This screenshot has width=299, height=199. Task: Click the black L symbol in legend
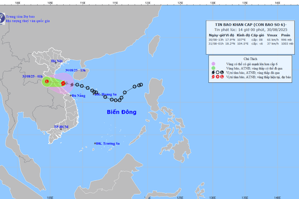(x=222, y=72)
